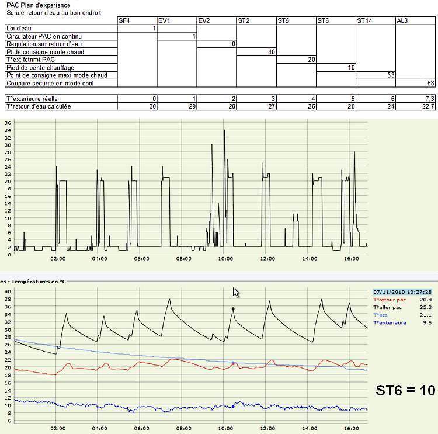Select the 7,3 real exterior temperature cell
The height and width of the screenshot is (434, 438).
coord(415,99)
